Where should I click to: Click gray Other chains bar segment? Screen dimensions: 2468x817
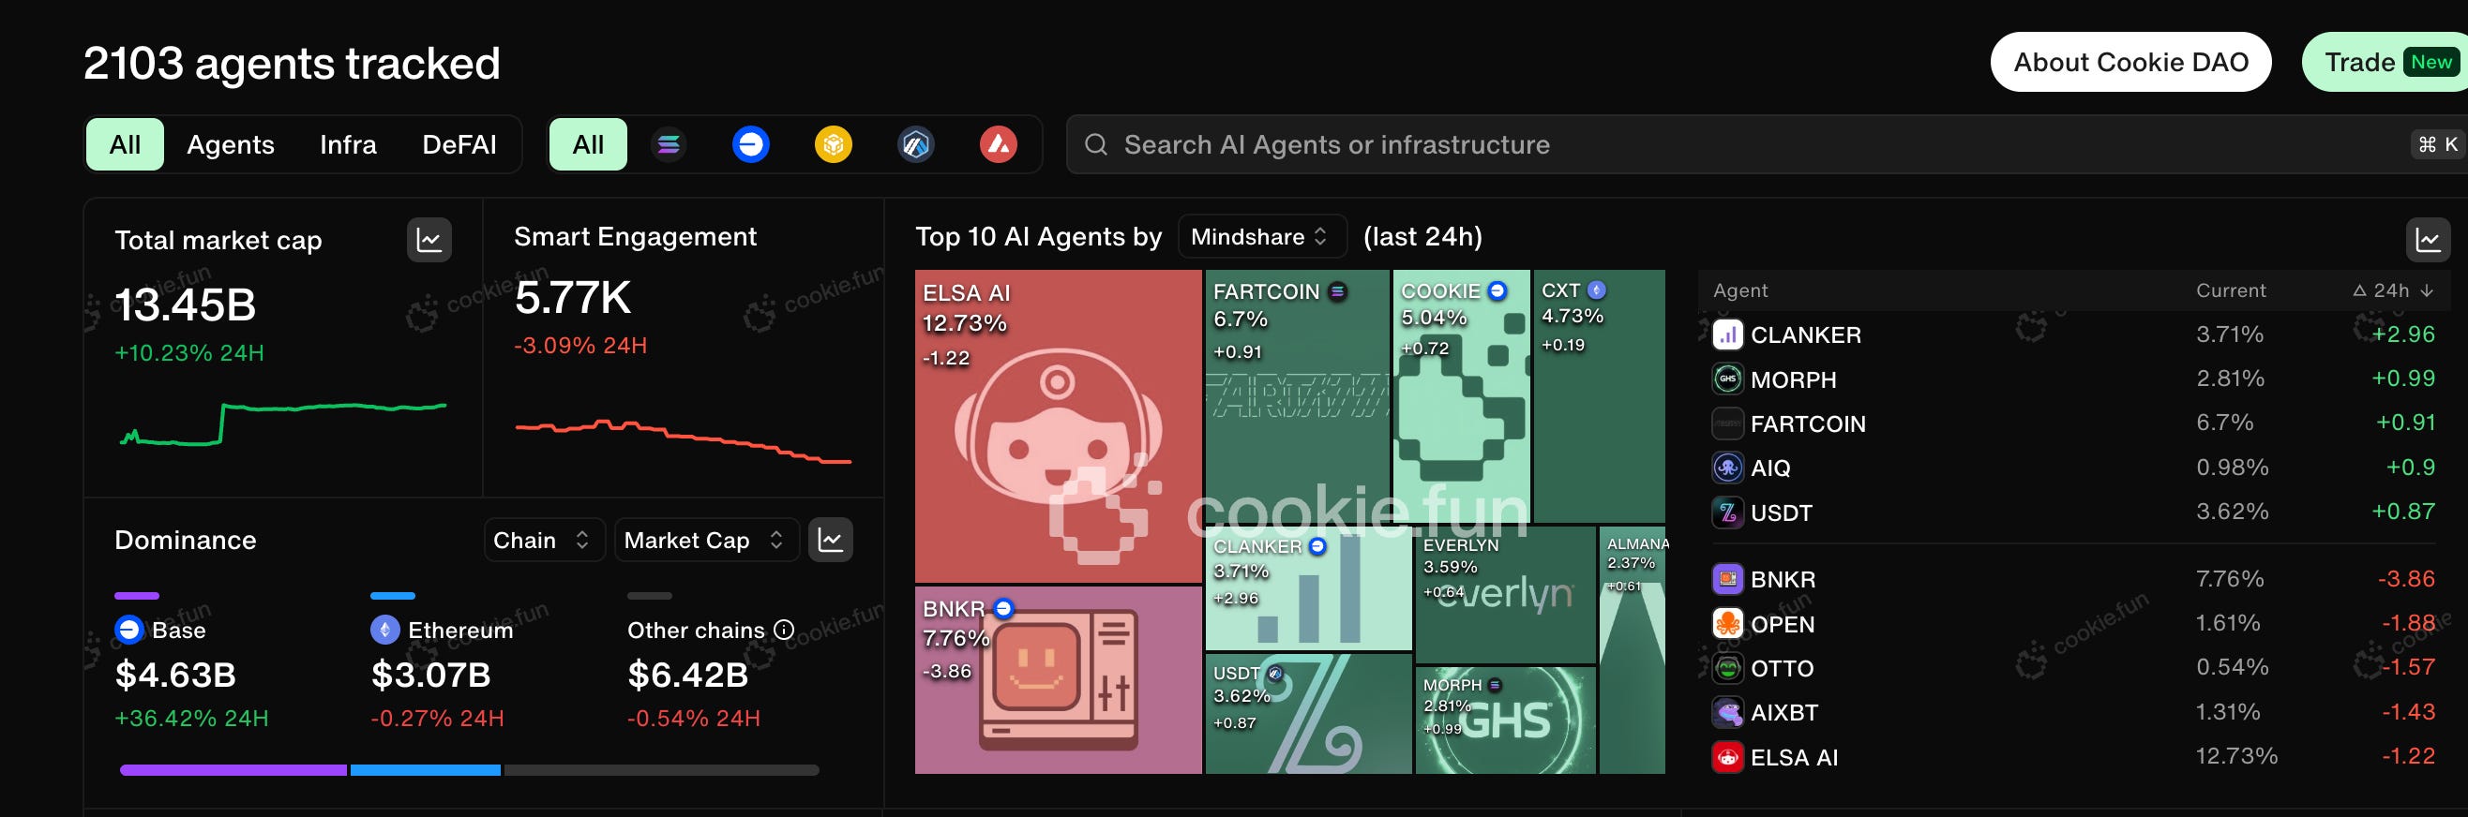[661, 770]
